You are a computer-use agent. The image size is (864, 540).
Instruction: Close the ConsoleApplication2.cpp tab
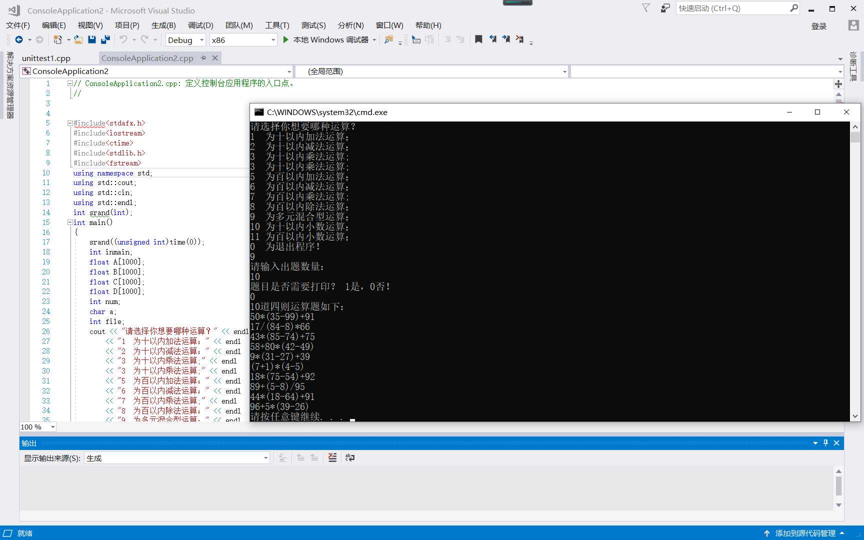[x=215, y=58]
